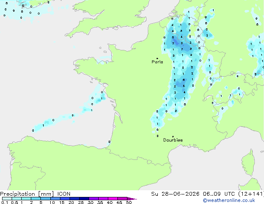This screenshot has width=264, height=204.
Task: Click the legend scale label '0.1'
Action: 5,202
